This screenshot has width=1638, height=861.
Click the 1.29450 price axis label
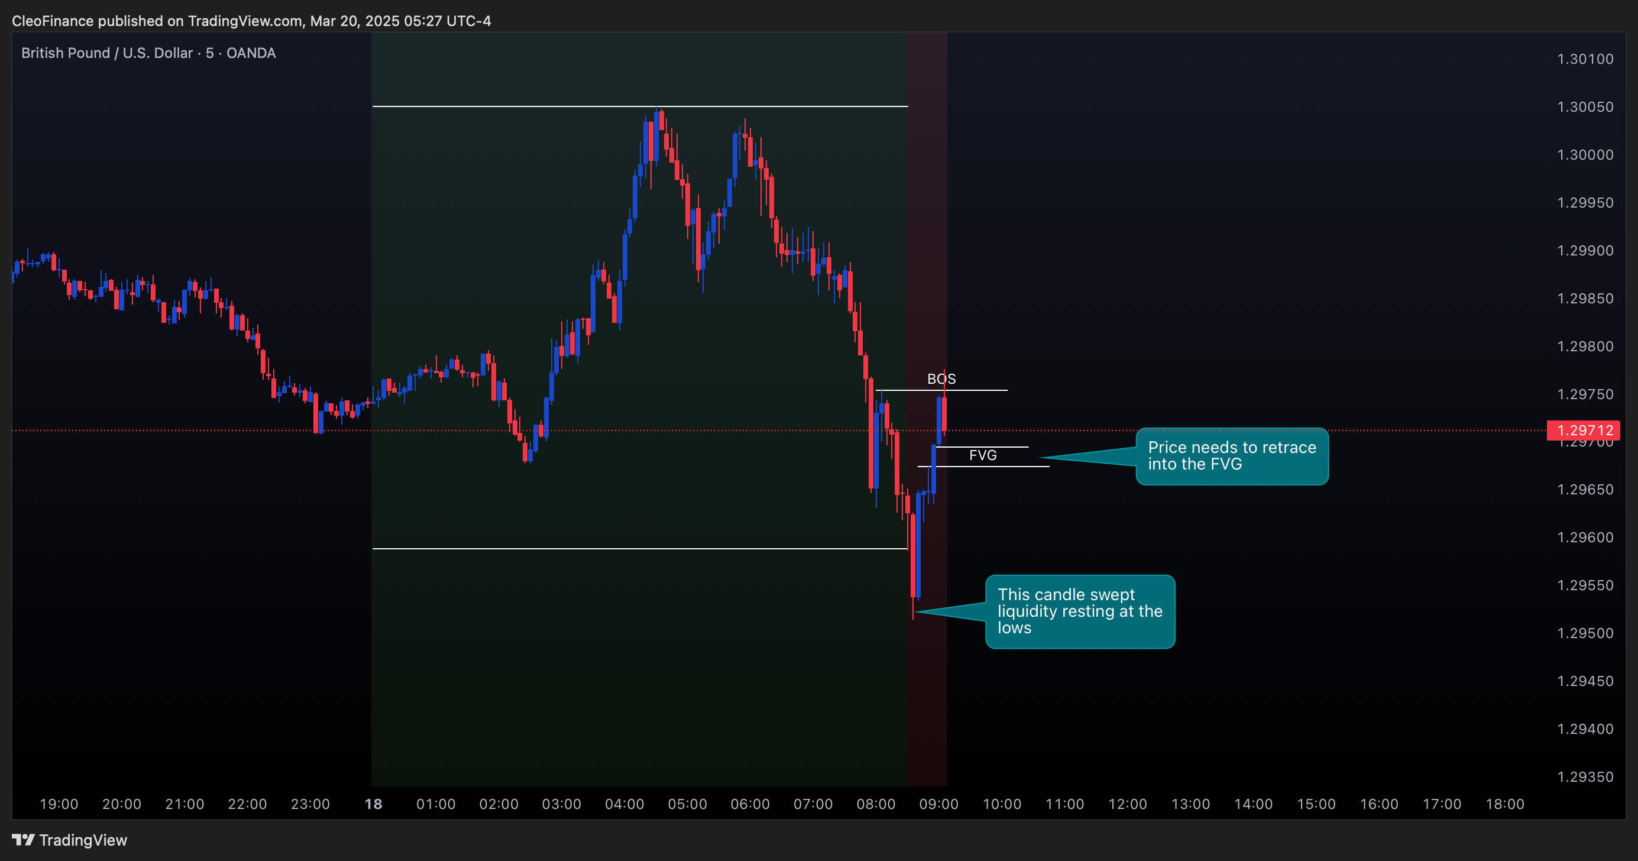(1585, 681)
